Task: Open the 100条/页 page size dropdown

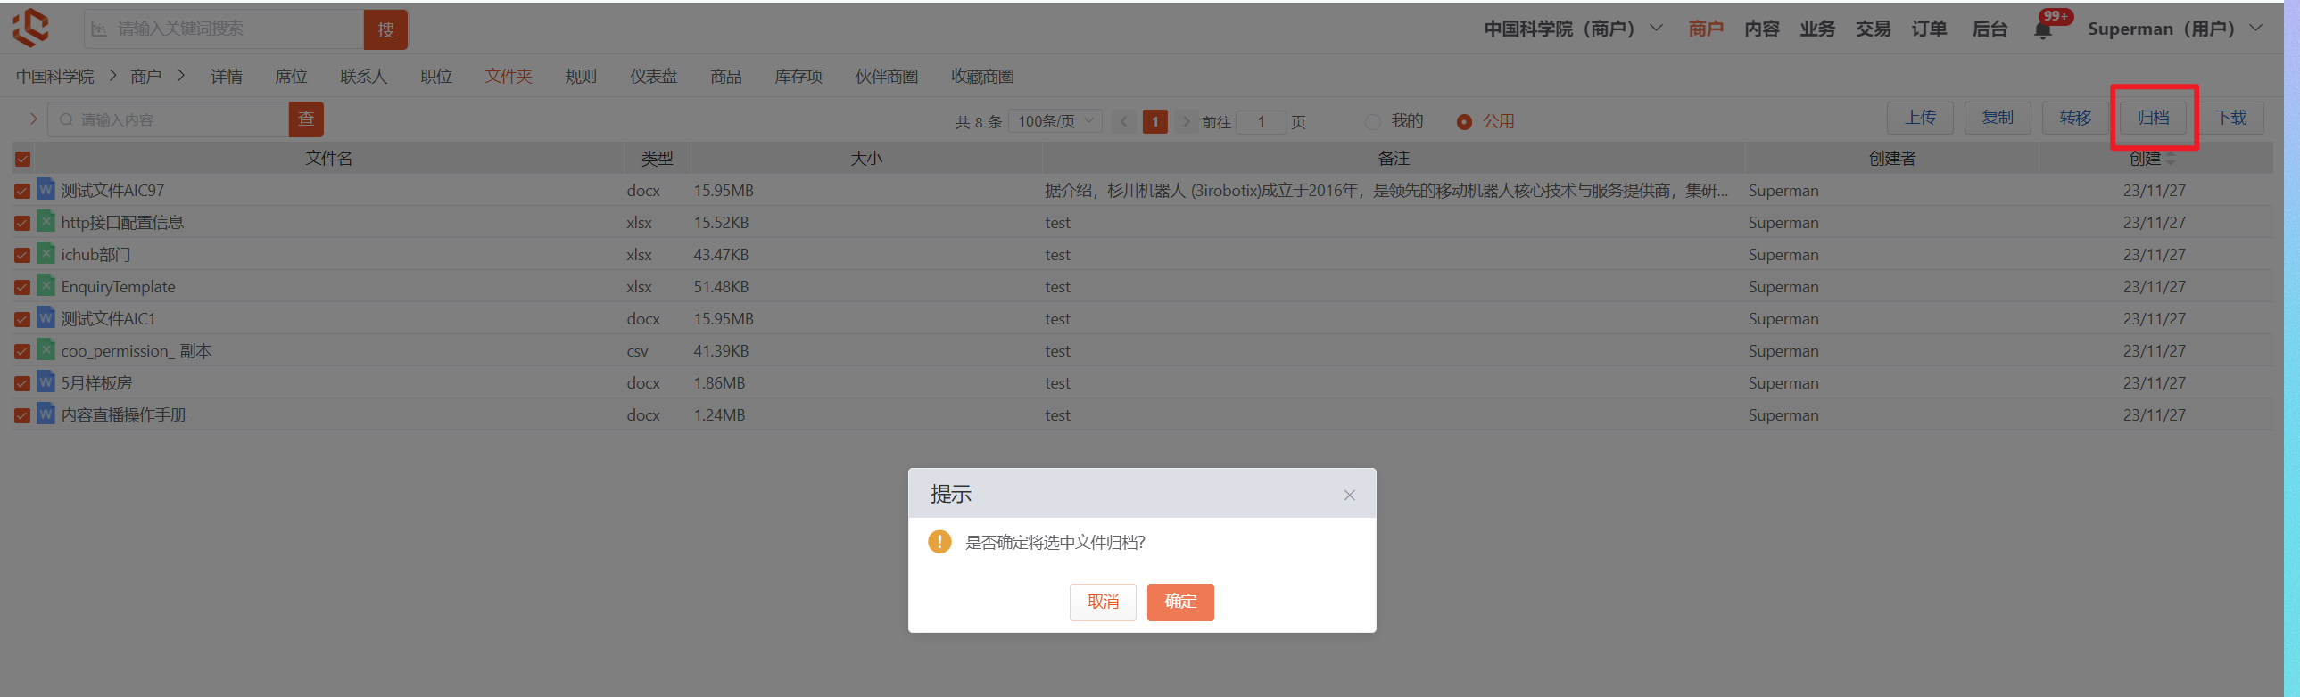Action: tap(1055, 121)
